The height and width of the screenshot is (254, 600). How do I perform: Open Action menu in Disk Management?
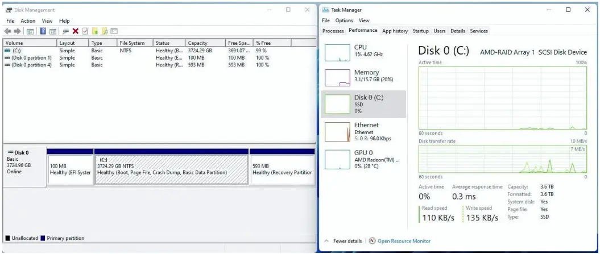[x=28, y=21]
